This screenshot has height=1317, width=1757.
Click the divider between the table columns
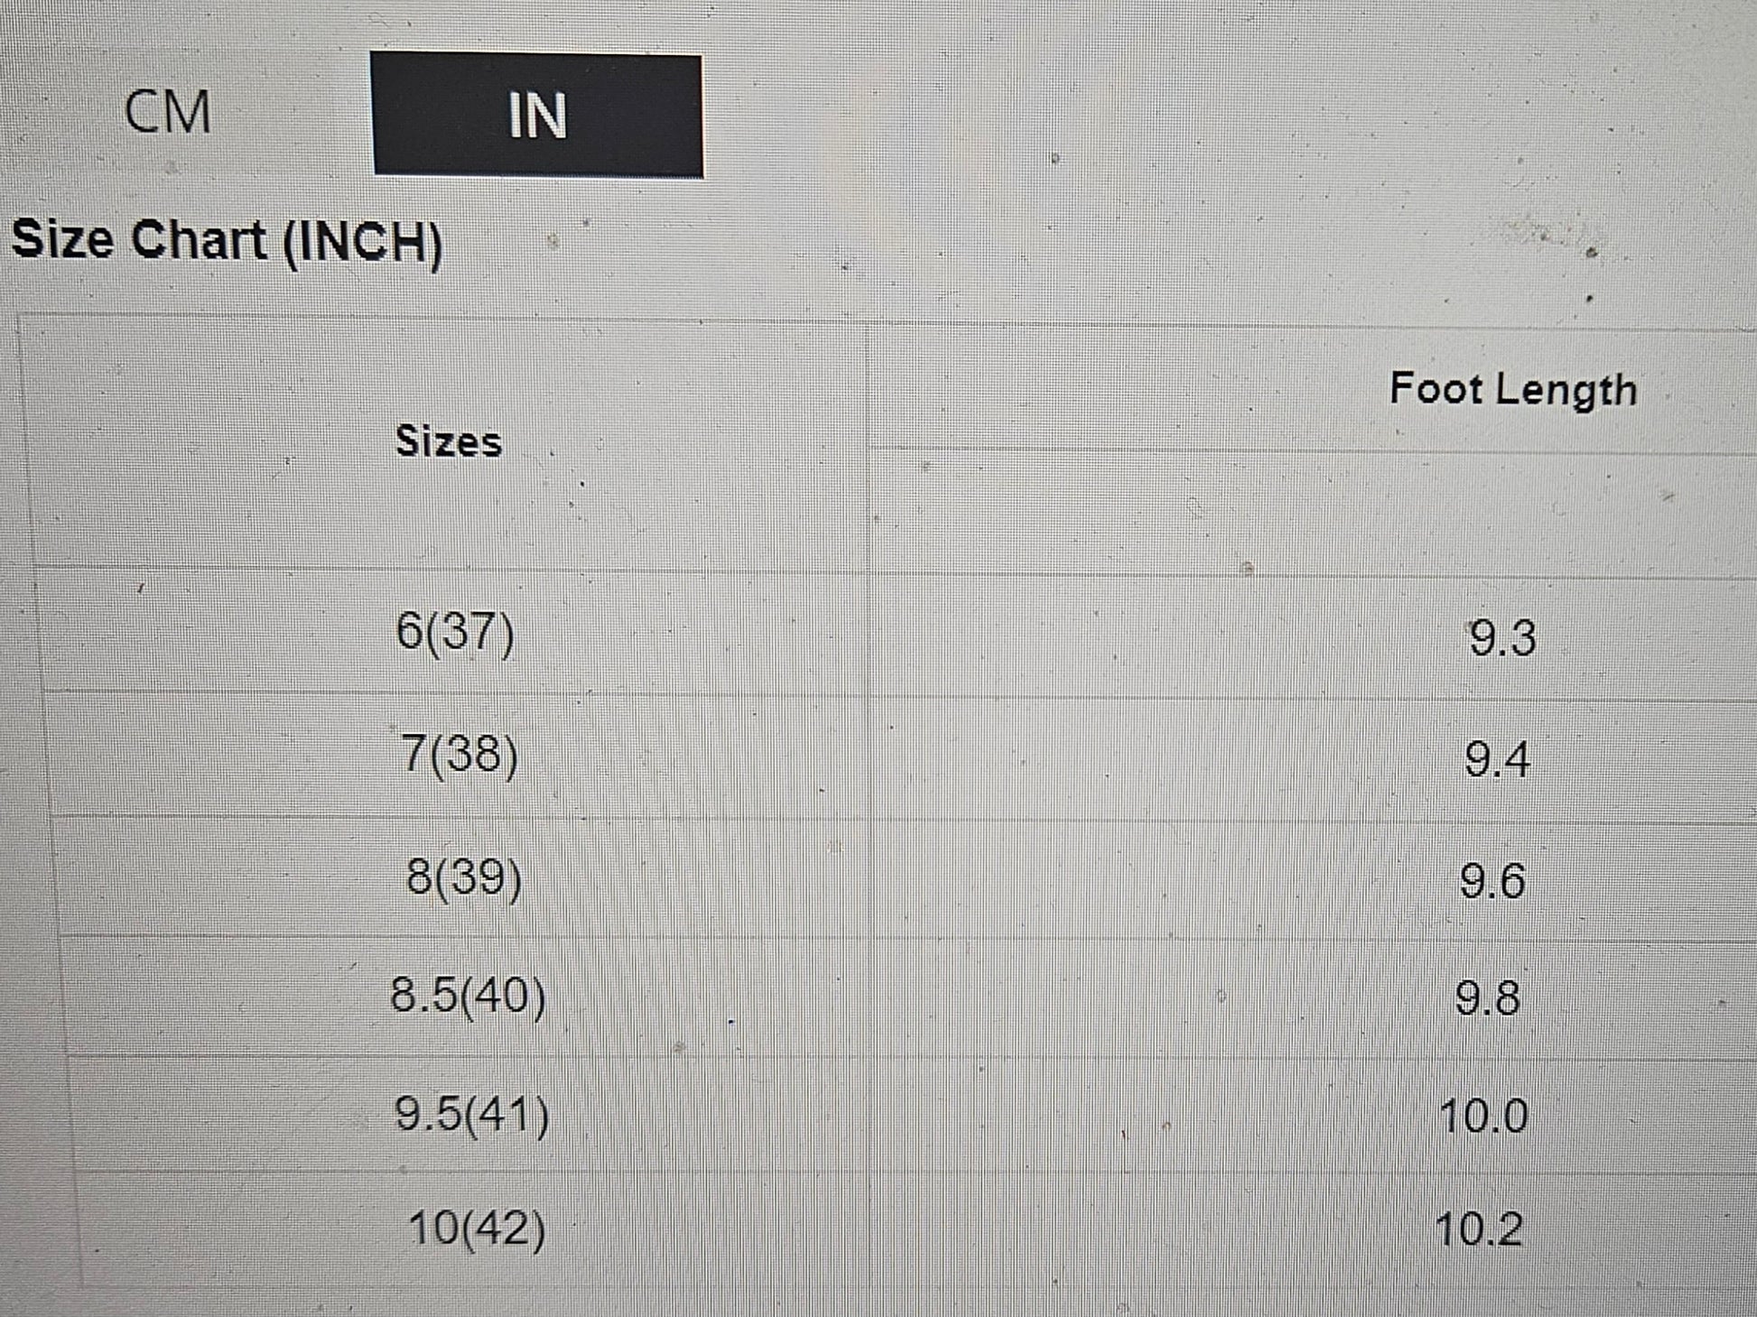pos(868,812)
